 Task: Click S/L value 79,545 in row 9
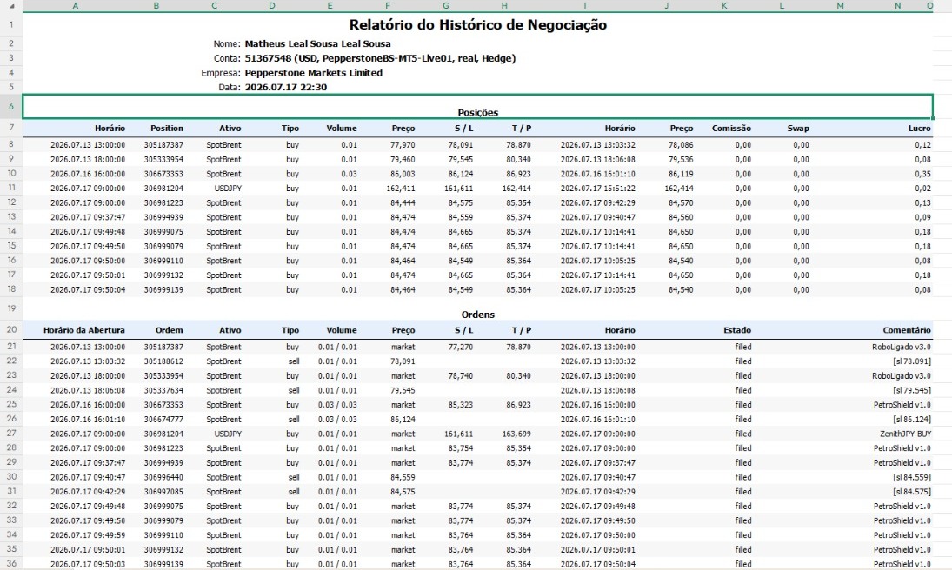point(460,160)
